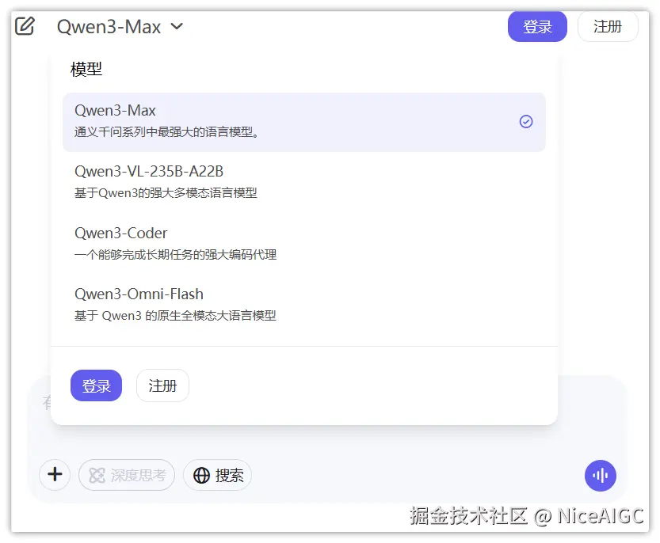Click the globe icon in 搜索 button
This screenshot has height=543, width=660.
pos(201,476)
